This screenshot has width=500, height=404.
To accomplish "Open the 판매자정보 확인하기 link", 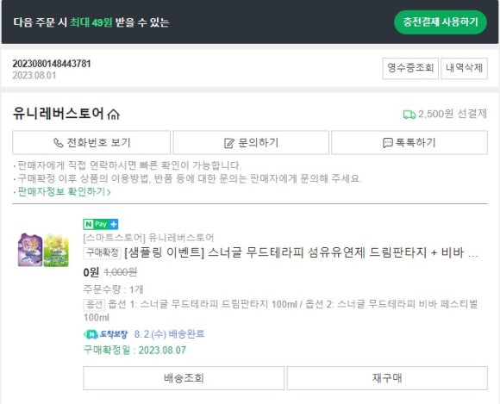I will pos(64,191).
